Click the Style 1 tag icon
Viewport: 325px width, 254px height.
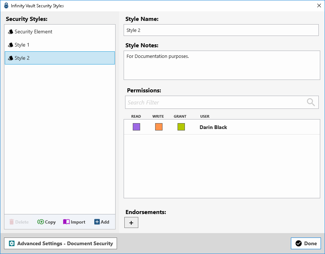(x=10, y=45)
